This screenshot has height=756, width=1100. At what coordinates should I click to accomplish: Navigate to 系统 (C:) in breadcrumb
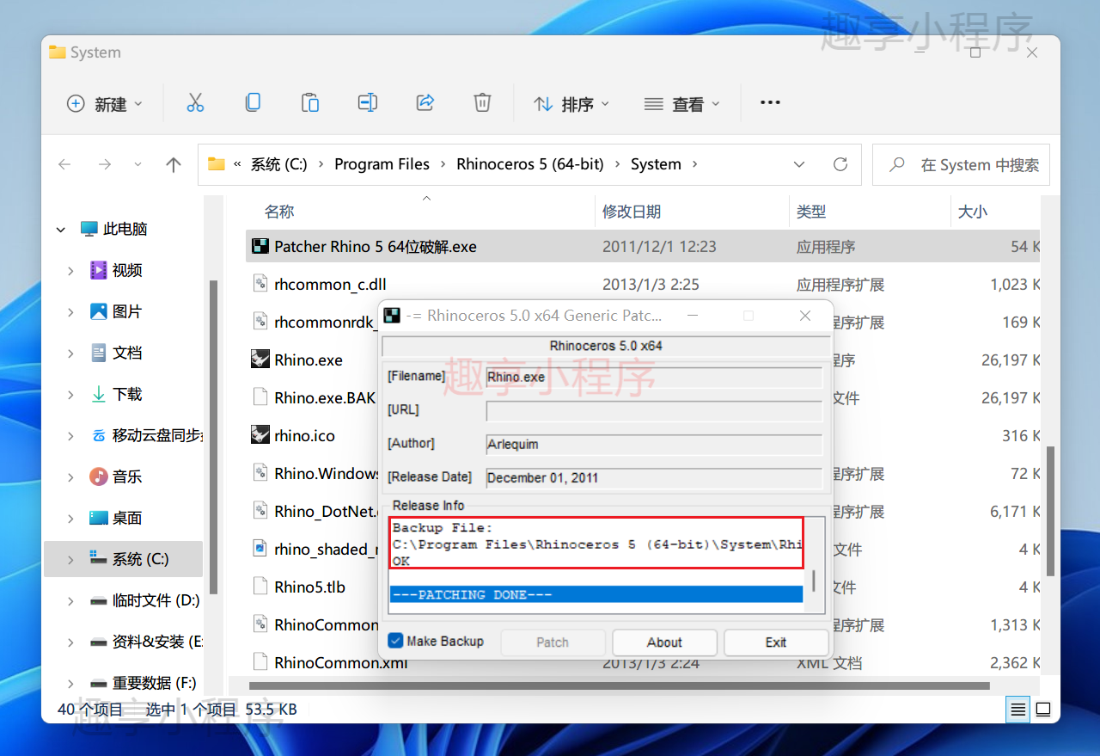(278, 164)
